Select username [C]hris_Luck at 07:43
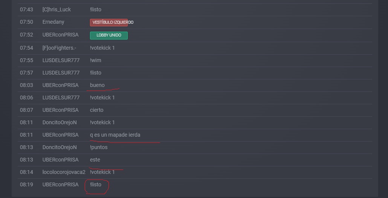Screen dimensions: 388x198 [x=57, y=10]
